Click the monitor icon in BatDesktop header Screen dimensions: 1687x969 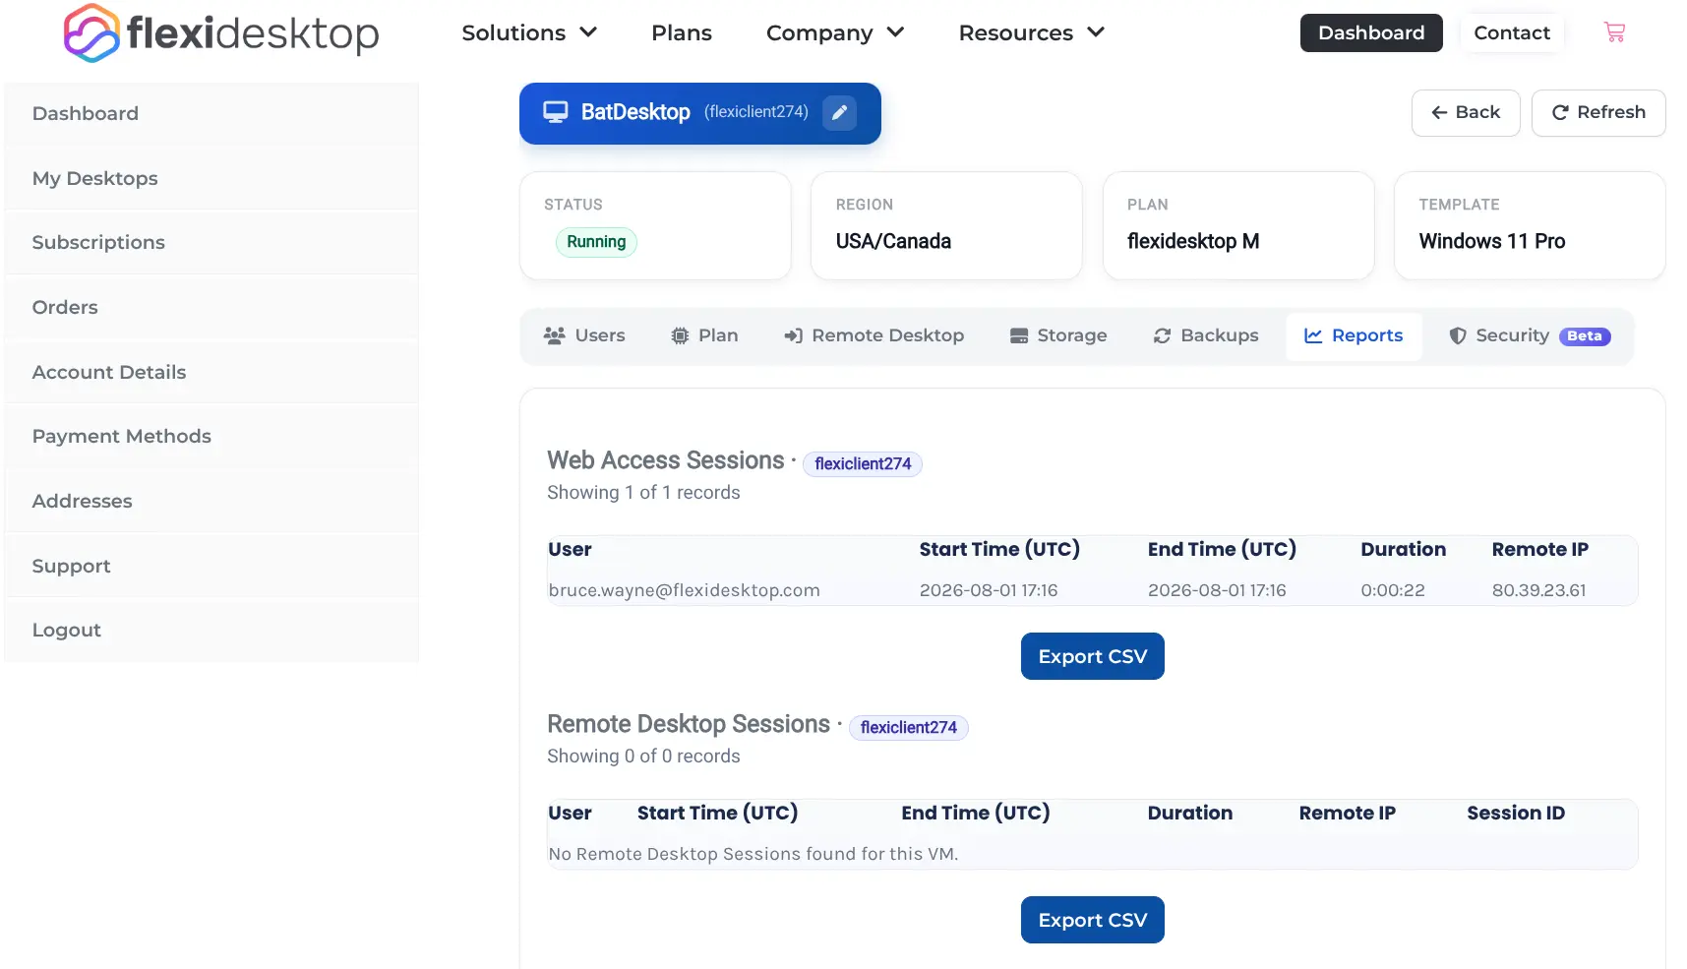coord(556,112)
